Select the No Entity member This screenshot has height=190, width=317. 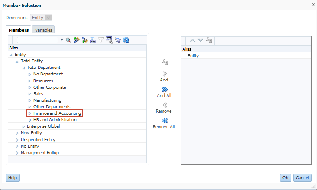(x=30, y=146)
